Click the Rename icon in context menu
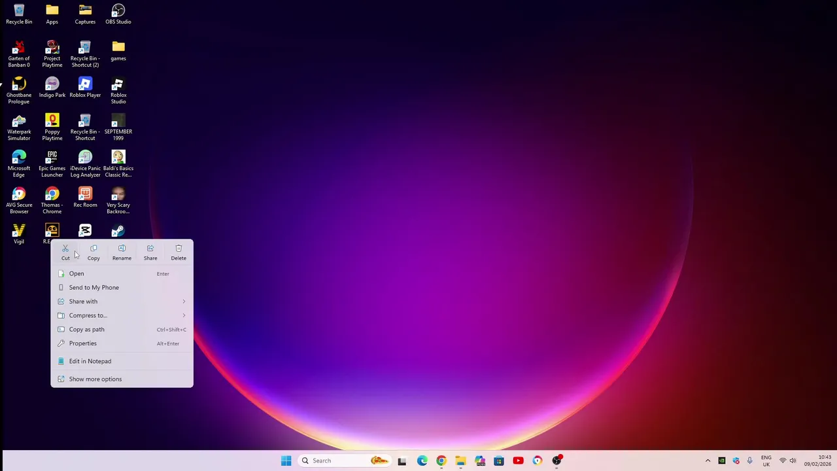Screen dimensions: 837x471 pyautogui.click(x=122, y=249)
